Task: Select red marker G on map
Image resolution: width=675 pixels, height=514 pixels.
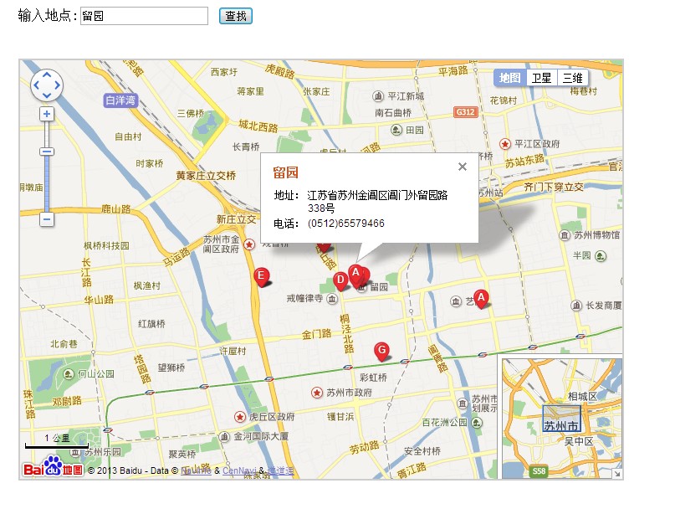Action: point(382,351)
